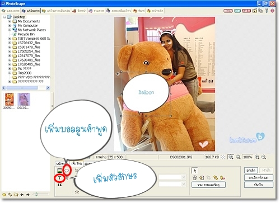Expand the Trip2008 folder node
Screen dimensions: 280x203
pyautogui.click(x=10, y=73)
